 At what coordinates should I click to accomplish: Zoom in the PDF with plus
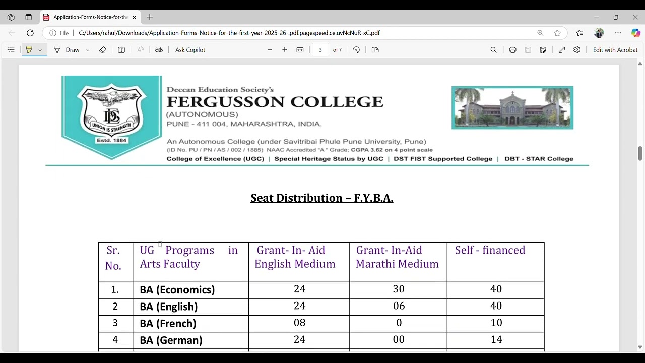285,50
